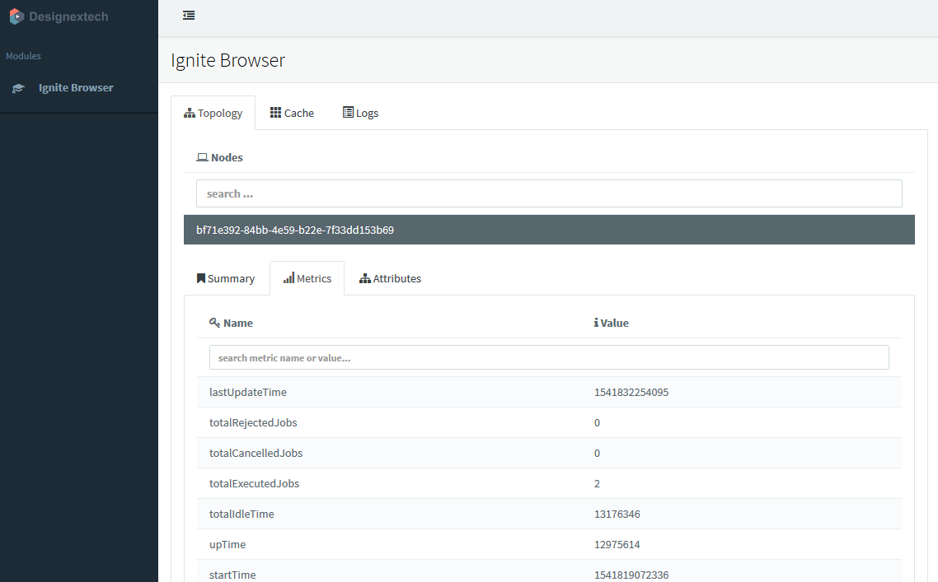This screenshot has width=938, height=582.
Task: Click the graduation cap icon beside Ignite Browser
Action: pos(18,88)
